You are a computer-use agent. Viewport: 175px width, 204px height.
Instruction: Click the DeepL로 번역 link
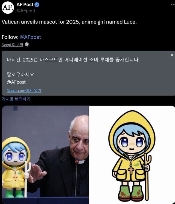13,45
